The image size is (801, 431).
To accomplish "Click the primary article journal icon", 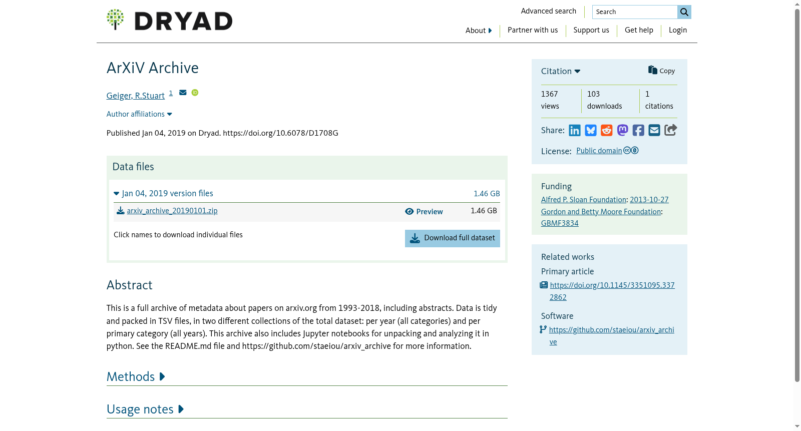I will coord(544,285).
